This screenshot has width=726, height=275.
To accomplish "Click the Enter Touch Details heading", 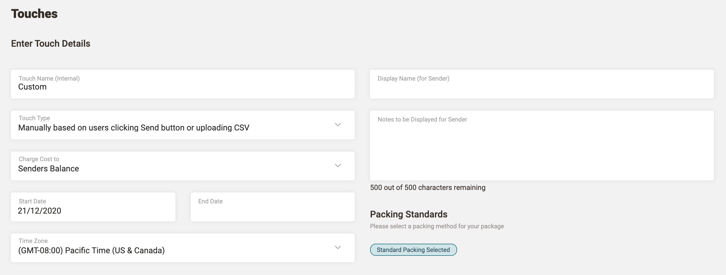I will [51, 43].
